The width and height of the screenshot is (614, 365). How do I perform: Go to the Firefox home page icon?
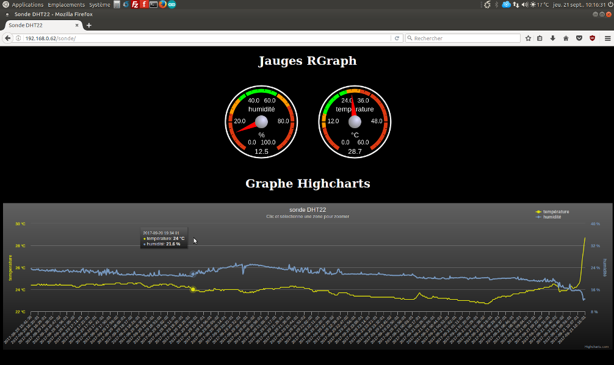click(566, 38)
